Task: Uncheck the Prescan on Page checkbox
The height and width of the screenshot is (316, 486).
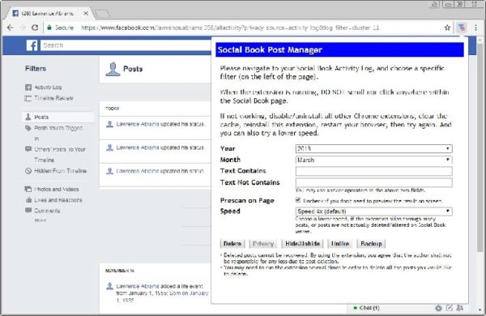Action: tap(298, 200)
